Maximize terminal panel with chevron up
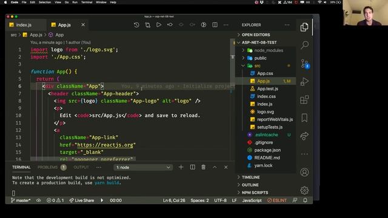The height and width of the screenshot is (218, 388). (215, 167)
